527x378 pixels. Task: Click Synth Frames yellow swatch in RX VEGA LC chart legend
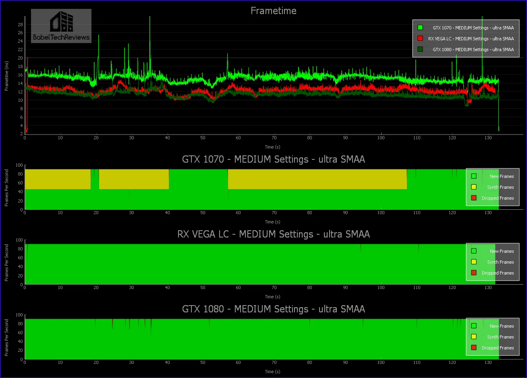pos(474,262)
